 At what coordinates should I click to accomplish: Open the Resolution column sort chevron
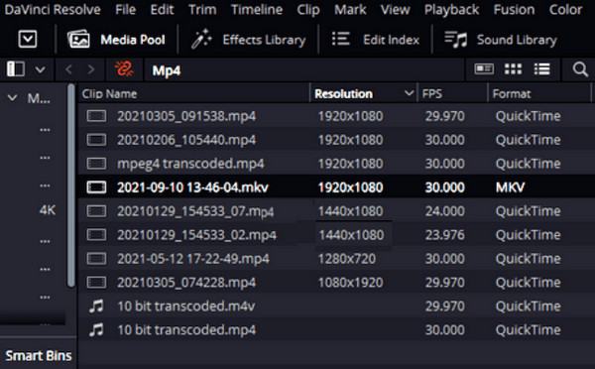coord(409,93)
